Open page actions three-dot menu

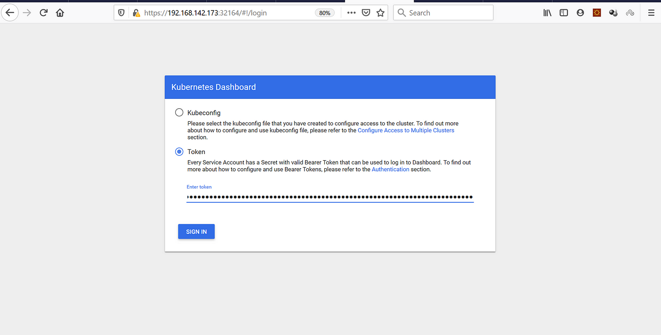[351, 13]
